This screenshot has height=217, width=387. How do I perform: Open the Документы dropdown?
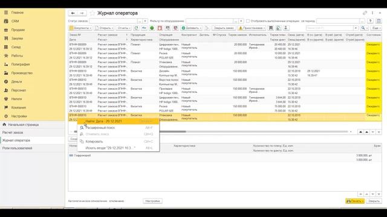80,28
